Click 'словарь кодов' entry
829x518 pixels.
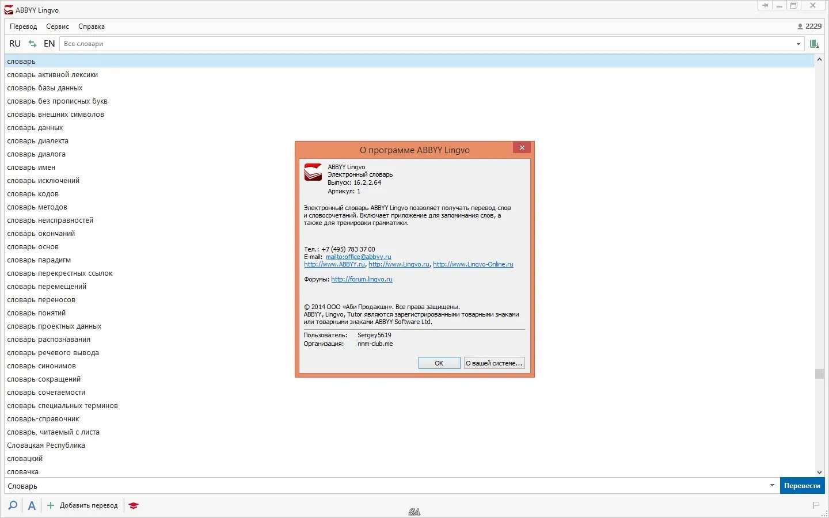point(33,193)
